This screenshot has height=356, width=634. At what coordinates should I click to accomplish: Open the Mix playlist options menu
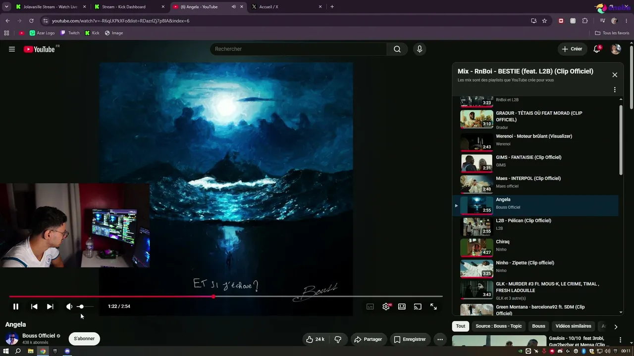(615, 90)
